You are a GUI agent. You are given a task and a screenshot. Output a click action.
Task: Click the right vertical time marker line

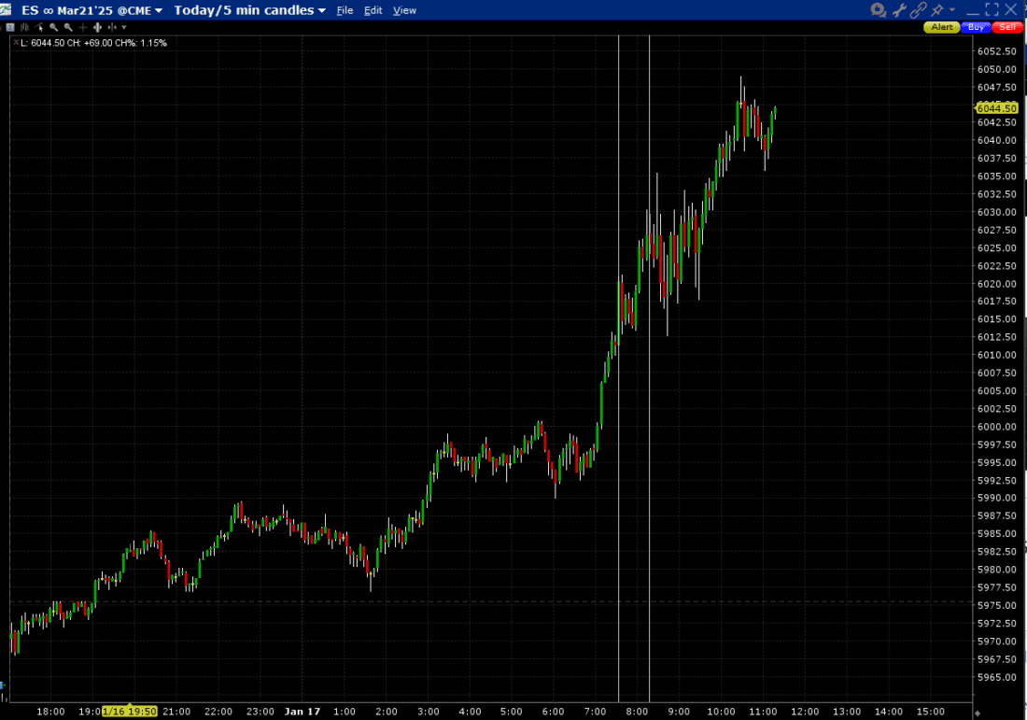pos(649,367)
